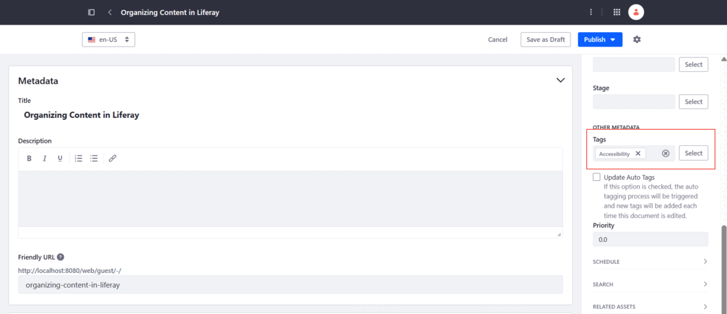Open the Publish dropdown button
The width and height of the screenshot is (727, 314).
[600, 40]
